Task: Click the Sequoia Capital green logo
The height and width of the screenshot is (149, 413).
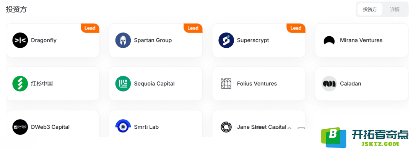Action: (123, 84)
